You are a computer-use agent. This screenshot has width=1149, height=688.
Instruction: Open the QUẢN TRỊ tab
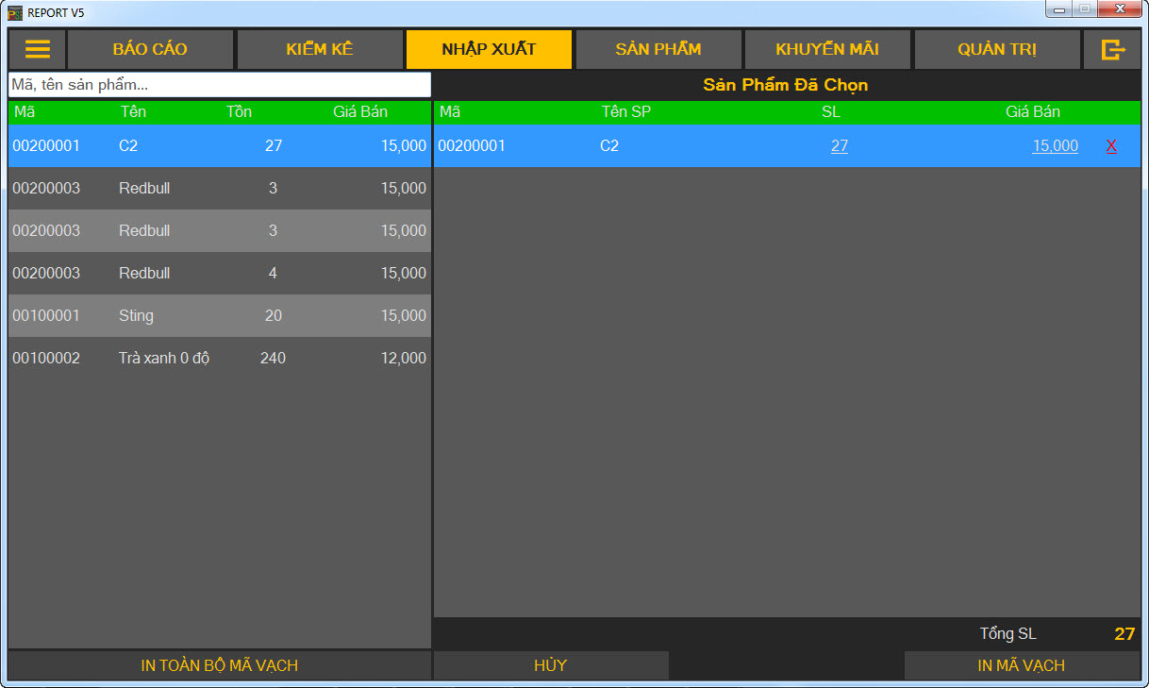tap(997, 49)
